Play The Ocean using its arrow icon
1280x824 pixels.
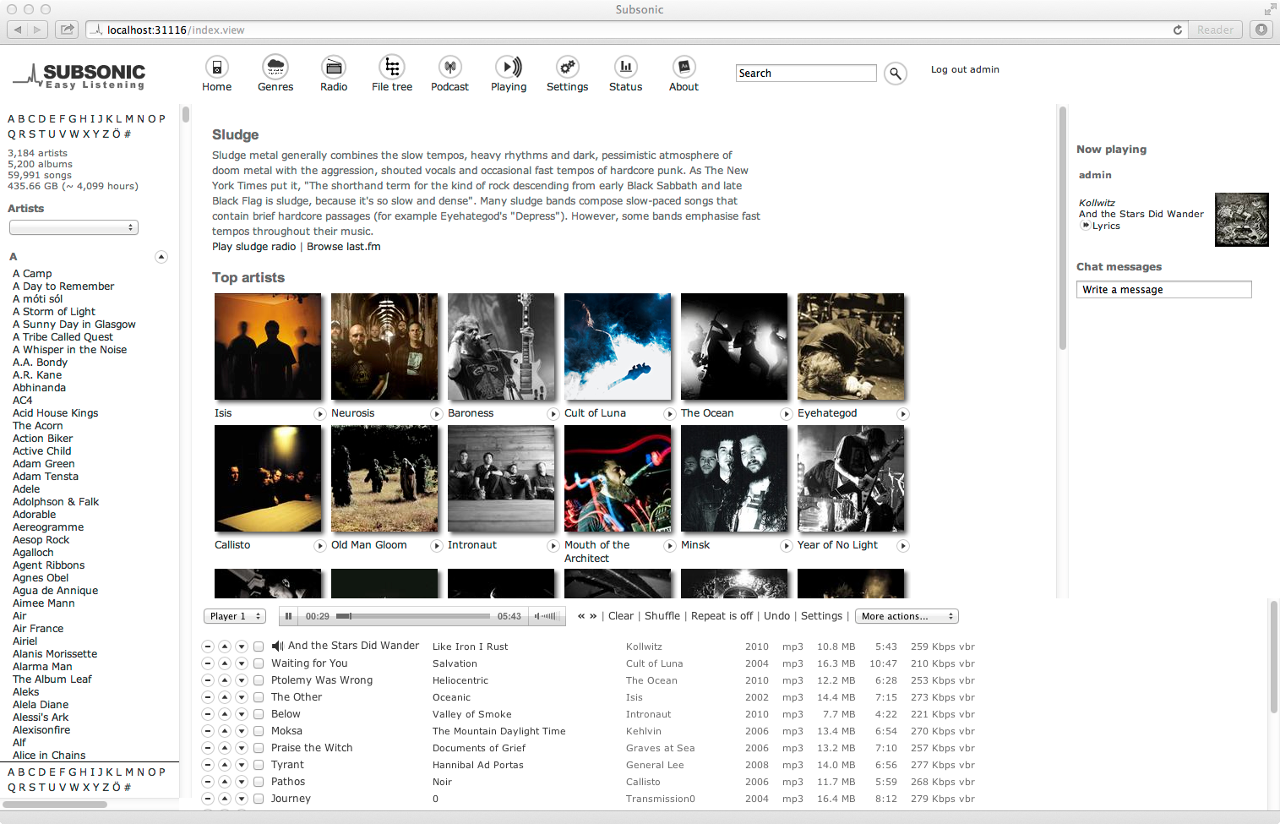(787, 414)
